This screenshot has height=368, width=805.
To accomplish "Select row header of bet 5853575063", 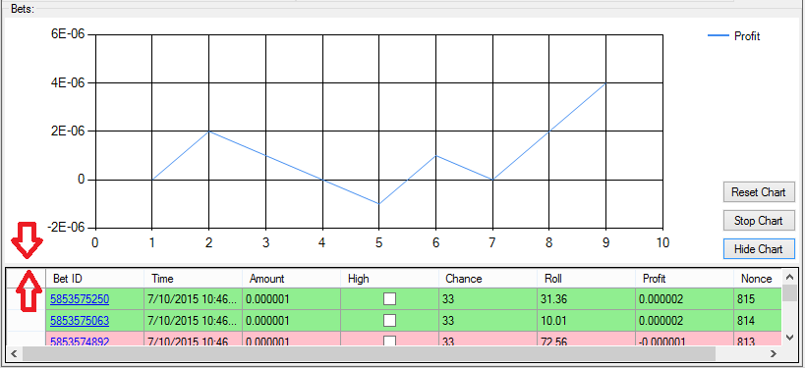I will pyautogui.click(x=27, y=320).
